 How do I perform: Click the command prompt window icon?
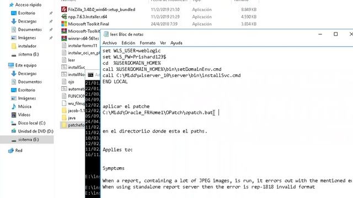pos(90,75)
